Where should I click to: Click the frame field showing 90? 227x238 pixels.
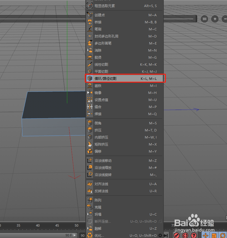coord(83,236)
